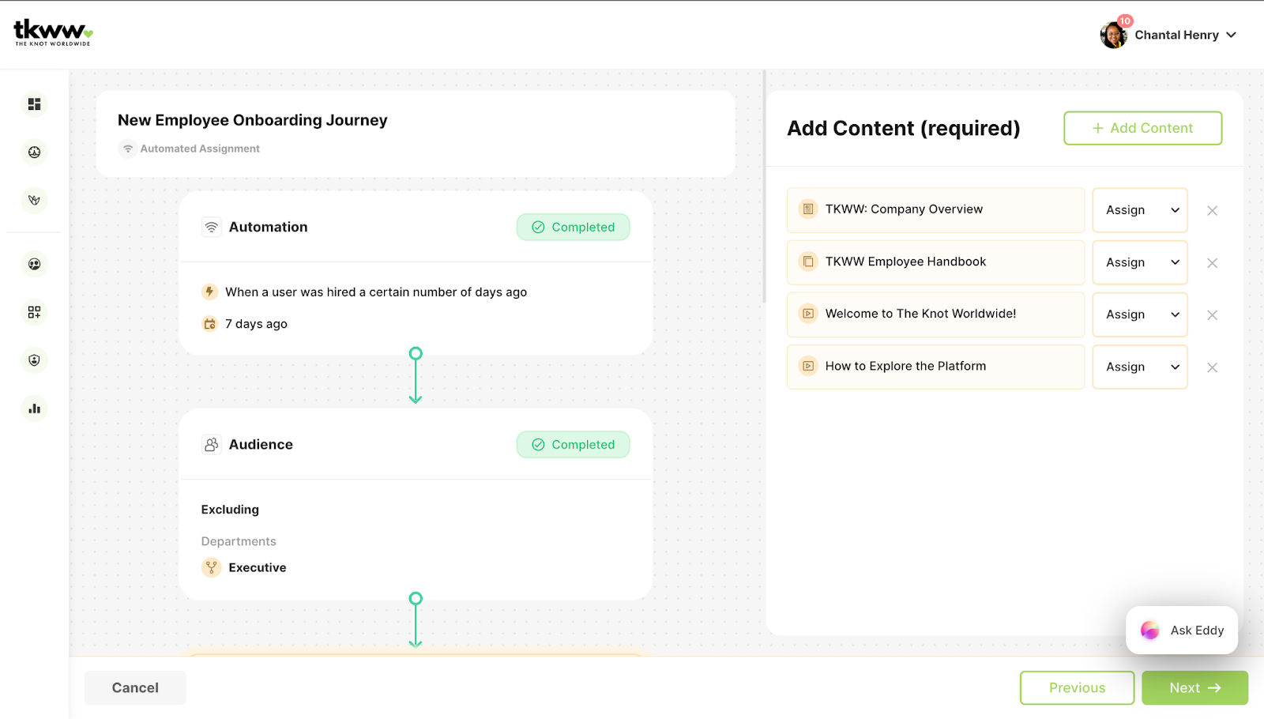The height and width of the screenshot is (719, 1264).
Task: Open the dashboard grid icon in sidebar
Action: point(34,104)
